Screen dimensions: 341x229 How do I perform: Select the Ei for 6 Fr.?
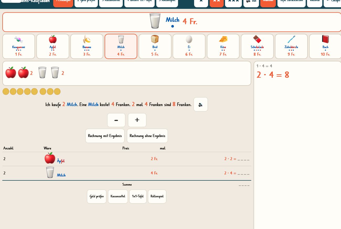pyautogui.click(x=189, y=46)
